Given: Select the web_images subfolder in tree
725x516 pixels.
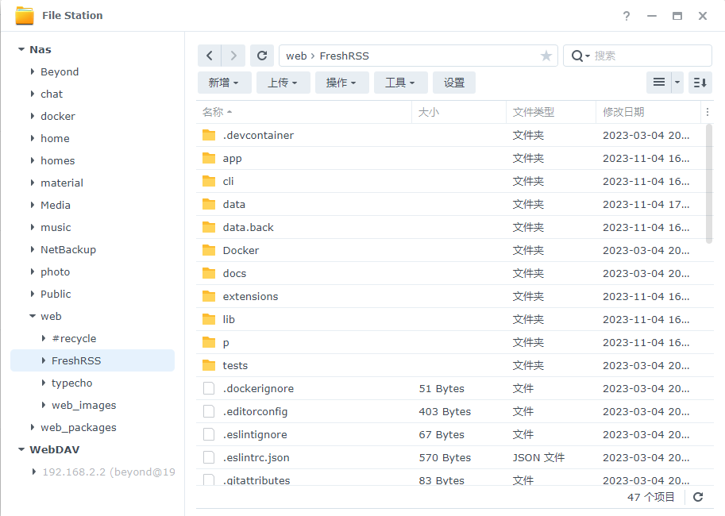Looking at the screenshot, I should (83, 405).
